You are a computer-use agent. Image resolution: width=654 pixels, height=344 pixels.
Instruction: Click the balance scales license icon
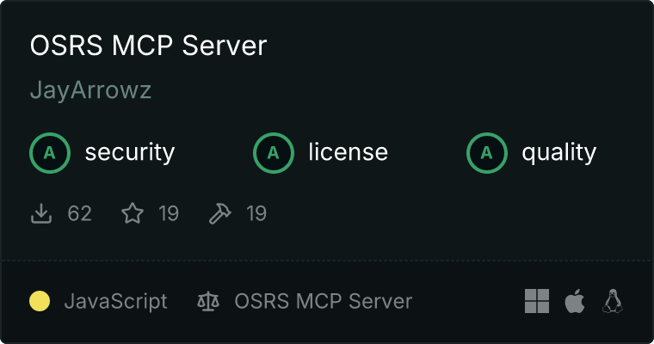208,301
